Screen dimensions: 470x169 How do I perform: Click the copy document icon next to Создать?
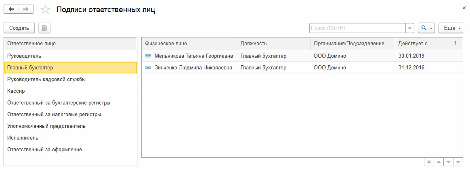[44, 28]
